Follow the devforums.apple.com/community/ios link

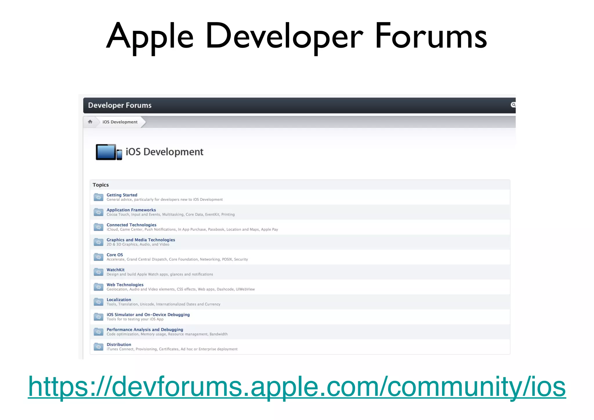click(x=297, y=387)
